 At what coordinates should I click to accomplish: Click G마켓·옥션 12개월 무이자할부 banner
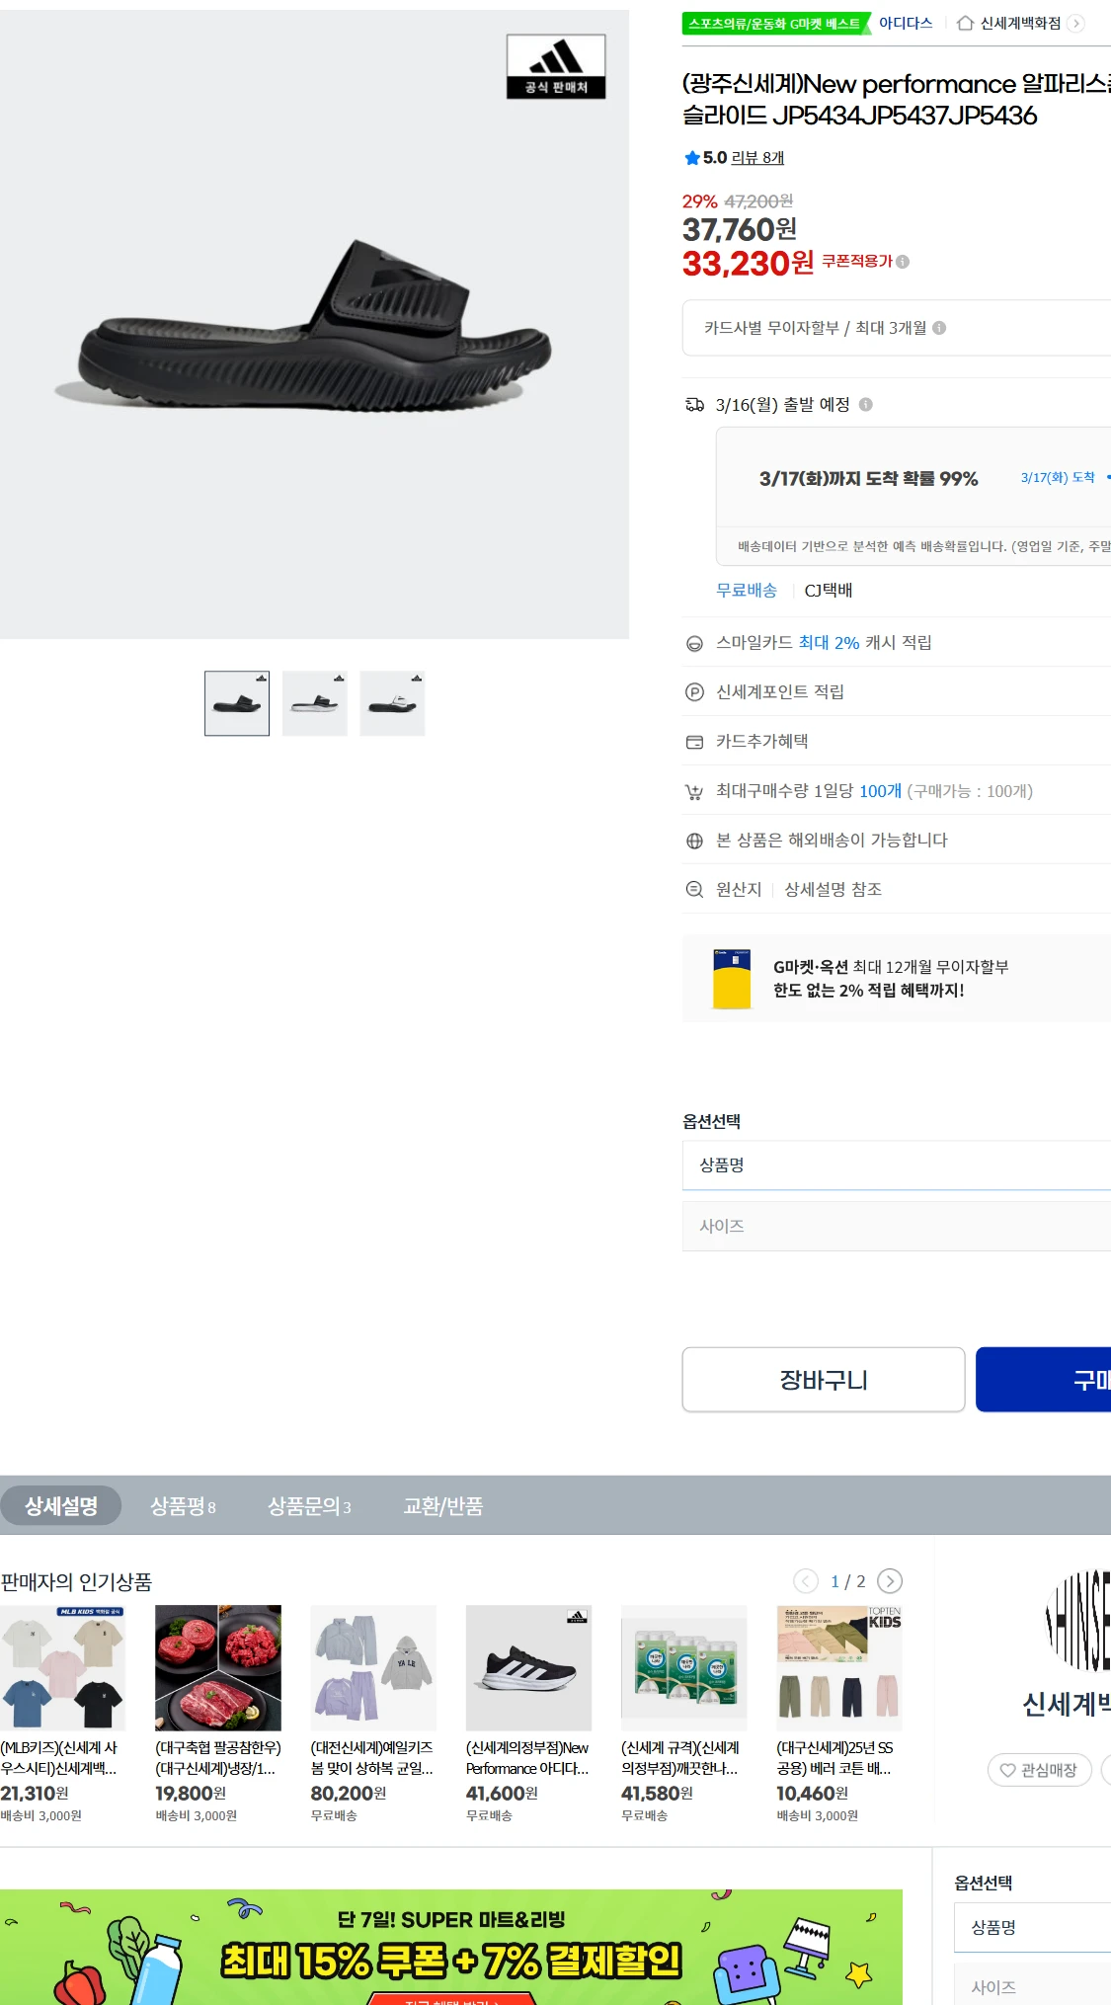(897, 978)
